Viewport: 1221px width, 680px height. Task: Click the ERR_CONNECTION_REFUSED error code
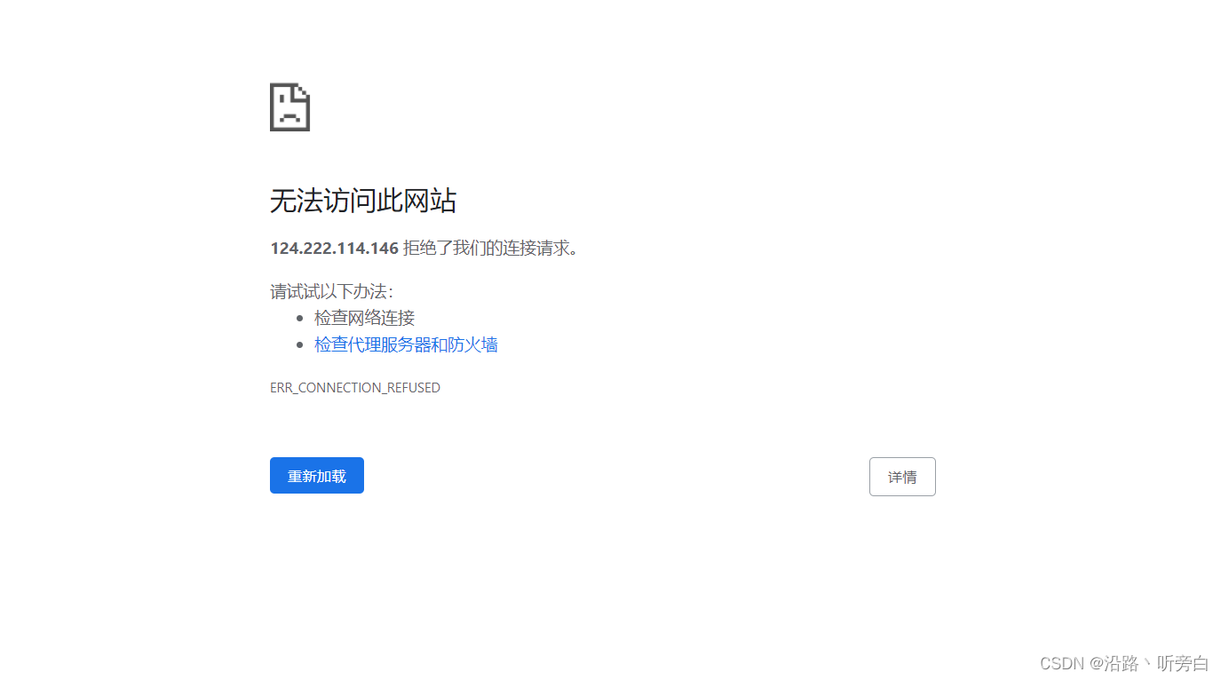point(354,387)
